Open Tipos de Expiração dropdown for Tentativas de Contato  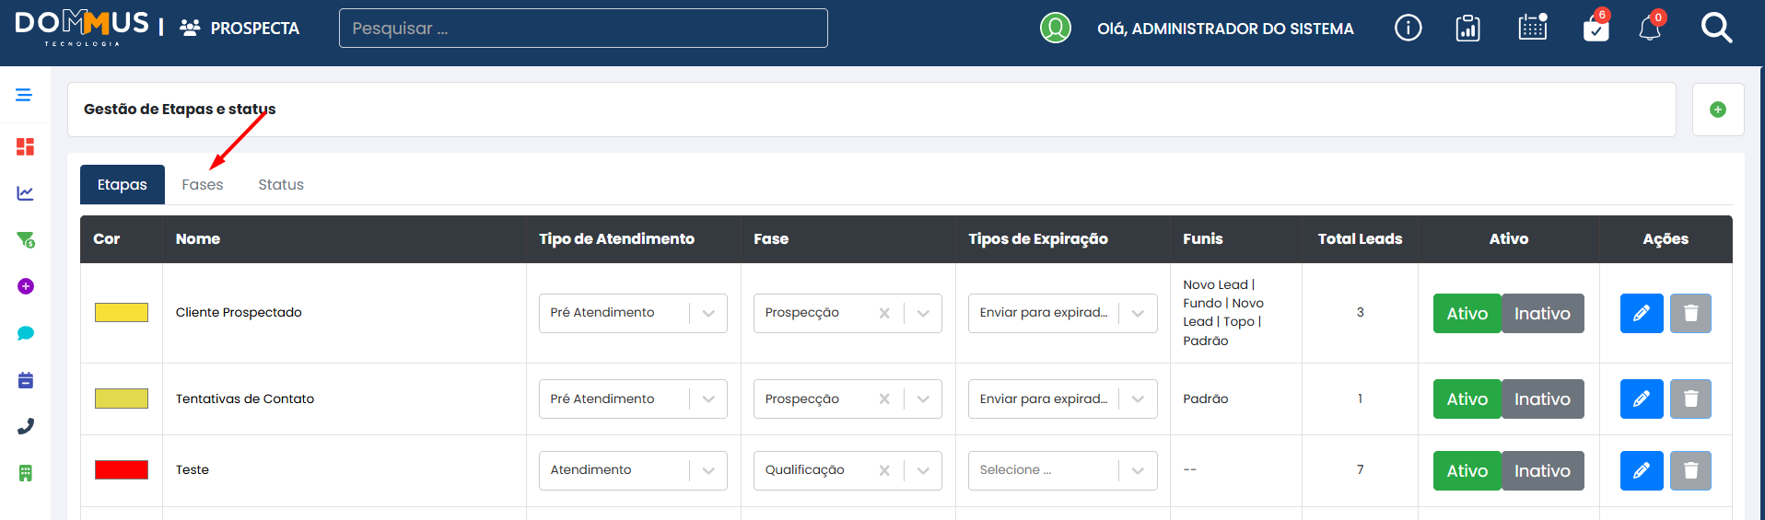(x=1062, y=399)
